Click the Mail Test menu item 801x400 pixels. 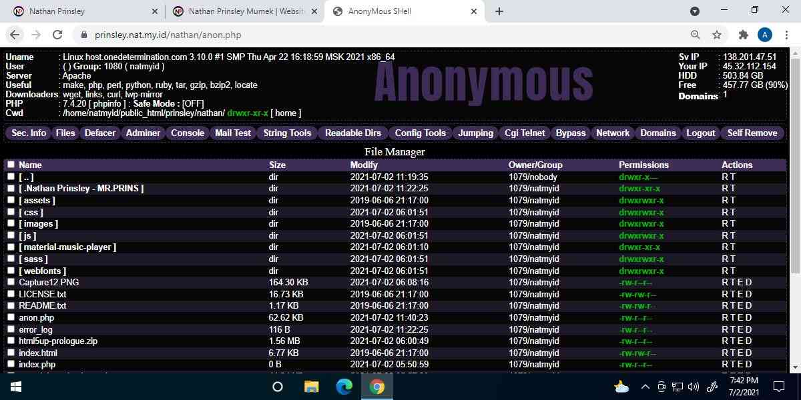point(233,133)
